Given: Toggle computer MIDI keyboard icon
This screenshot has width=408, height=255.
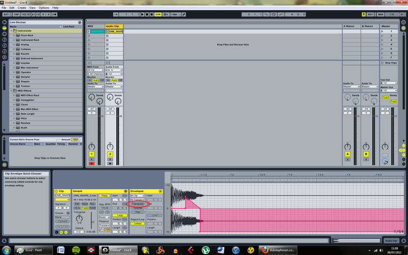Looking at the screenshot, I should (x=364, y=15).
